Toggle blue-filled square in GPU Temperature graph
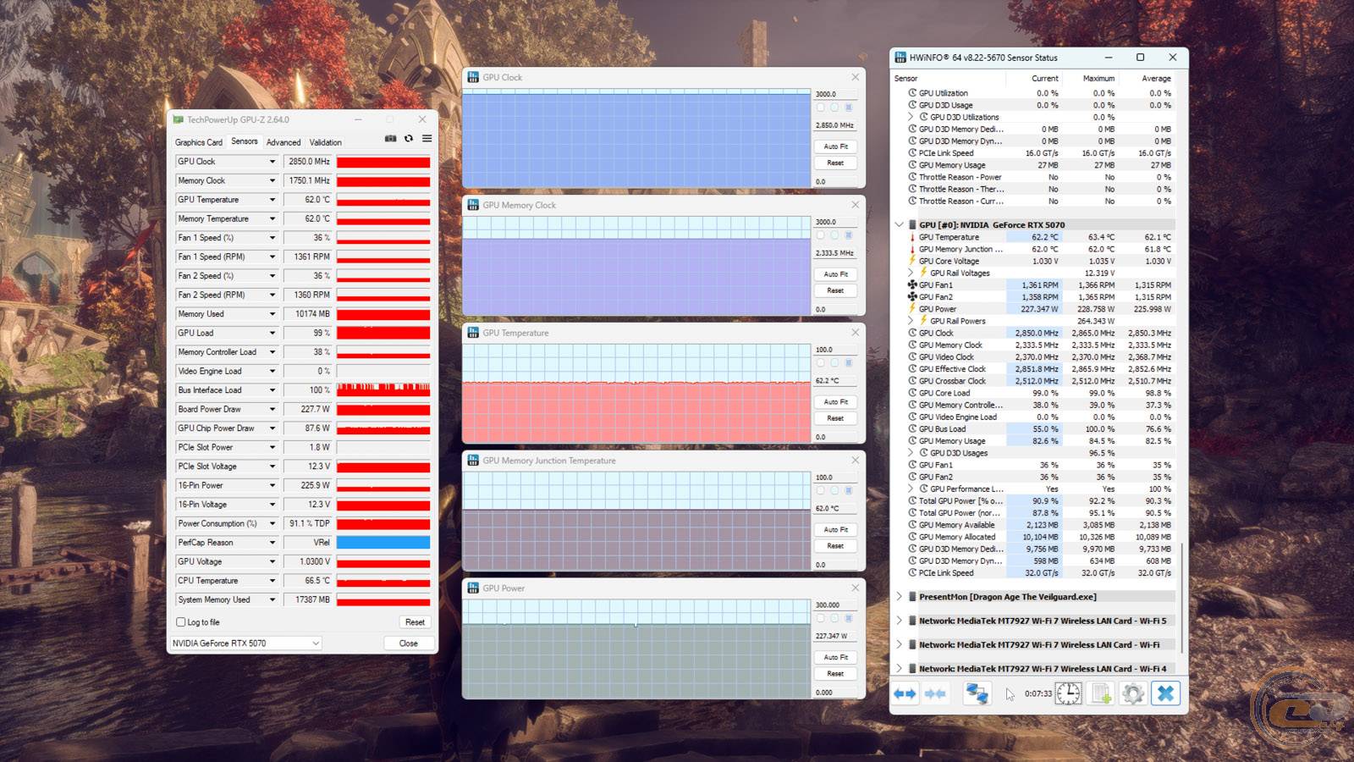Image resolution: width=1354 pixels, height=762 pixels. [849, 363]
